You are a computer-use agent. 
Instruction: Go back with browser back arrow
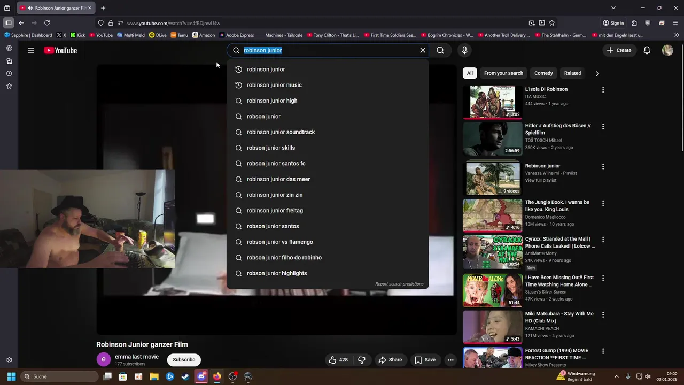21,23
